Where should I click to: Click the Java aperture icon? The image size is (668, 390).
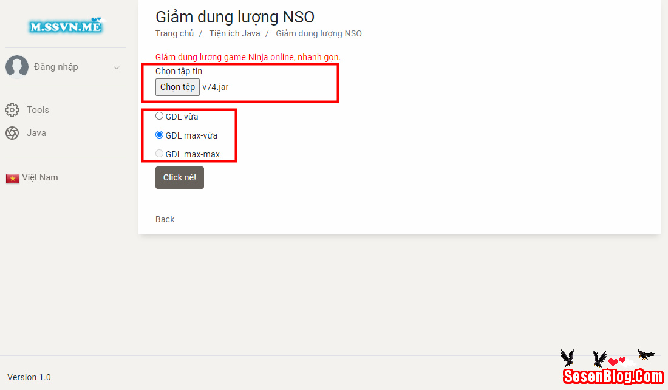12,133
